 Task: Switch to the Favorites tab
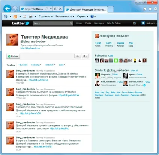tap(23, 65)
